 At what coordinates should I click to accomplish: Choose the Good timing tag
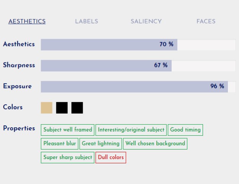[185, 130]
